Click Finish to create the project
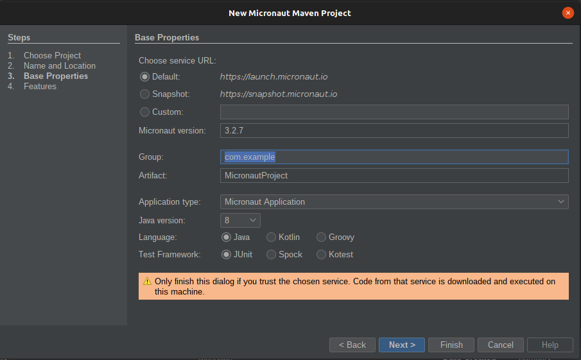Viewport: 581px width, 360px height. 451,345
